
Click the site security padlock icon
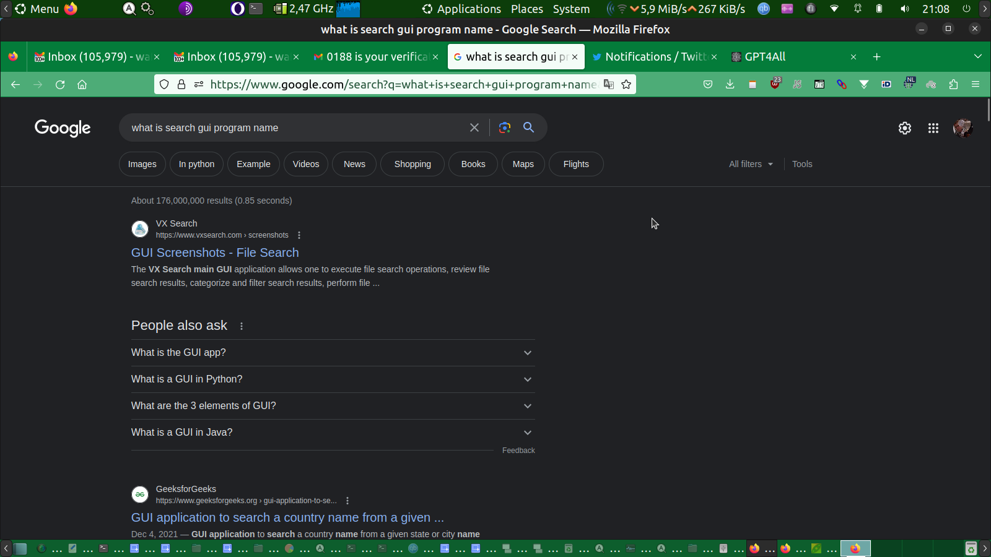click(x=181, y=84)
